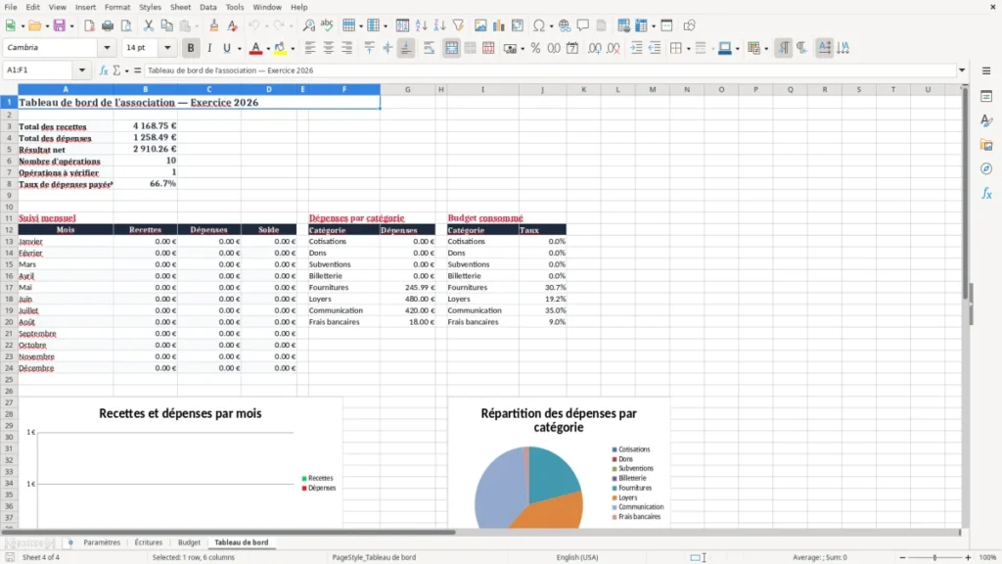Switch to the Budget sheet tab
This screenshot has width=1002, height=564.
click(x=189, y=542)
